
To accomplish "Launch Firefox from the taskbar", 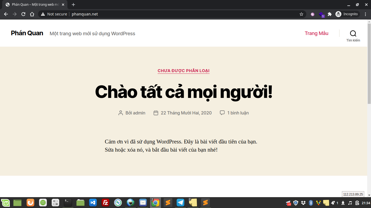I will pyautogui.click(x=30, y=203).
